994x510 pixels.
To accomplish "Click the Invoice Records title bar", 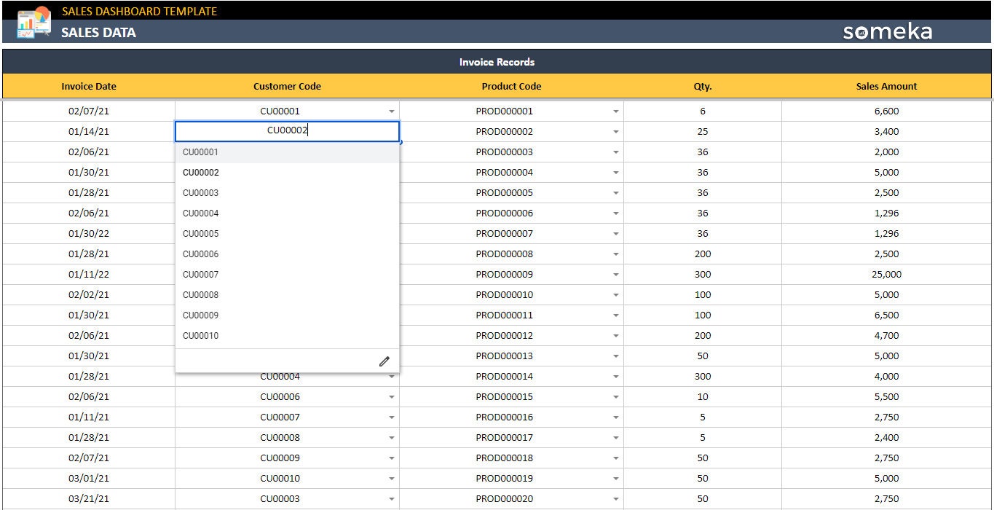I will pyautogui.click(x=497, y=62).
